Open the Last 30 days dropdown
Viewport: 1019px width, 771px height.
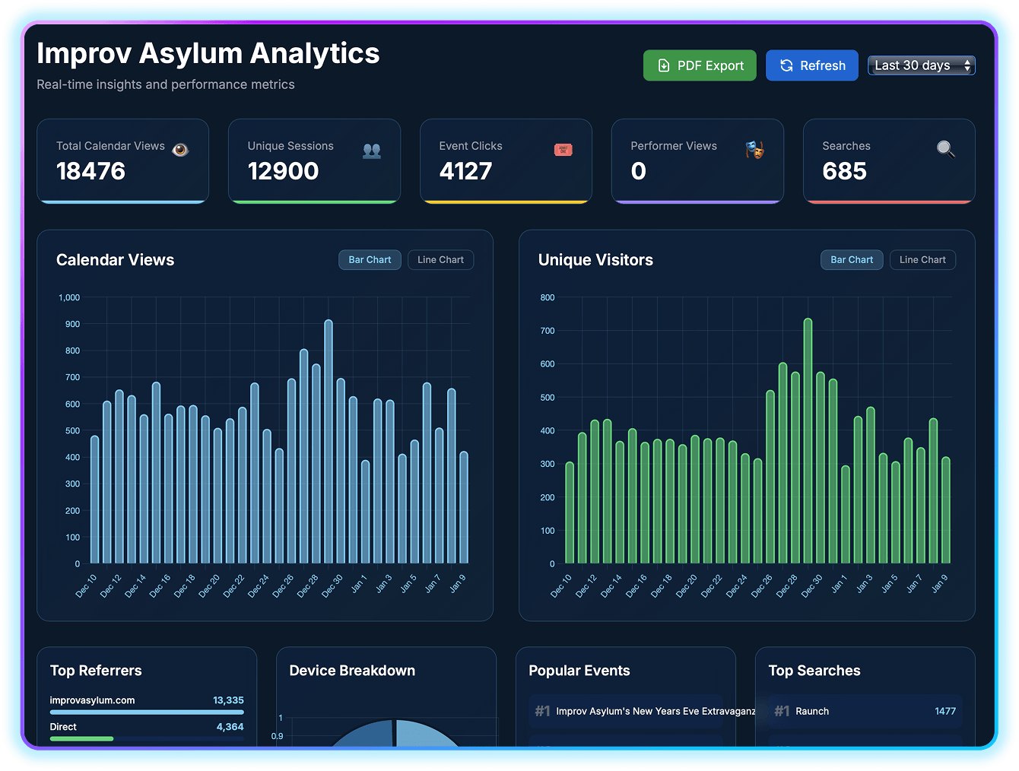point(922,65)
